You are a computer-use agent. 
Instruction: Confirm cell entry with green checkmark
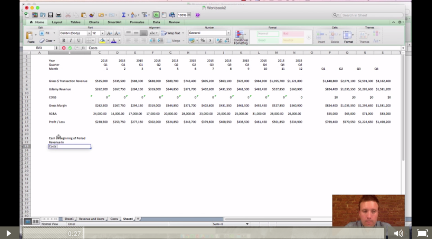70,48
